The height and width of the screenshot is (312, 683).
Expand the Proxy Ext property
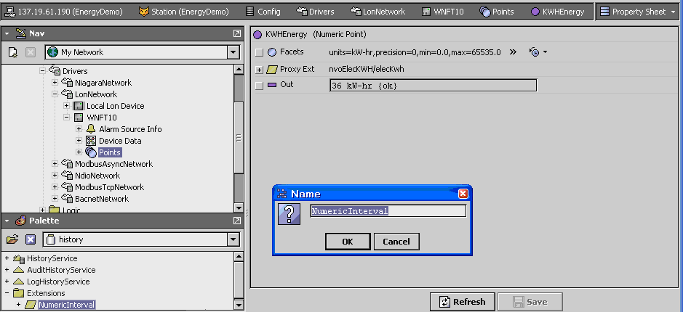click(x=260, y=69)
